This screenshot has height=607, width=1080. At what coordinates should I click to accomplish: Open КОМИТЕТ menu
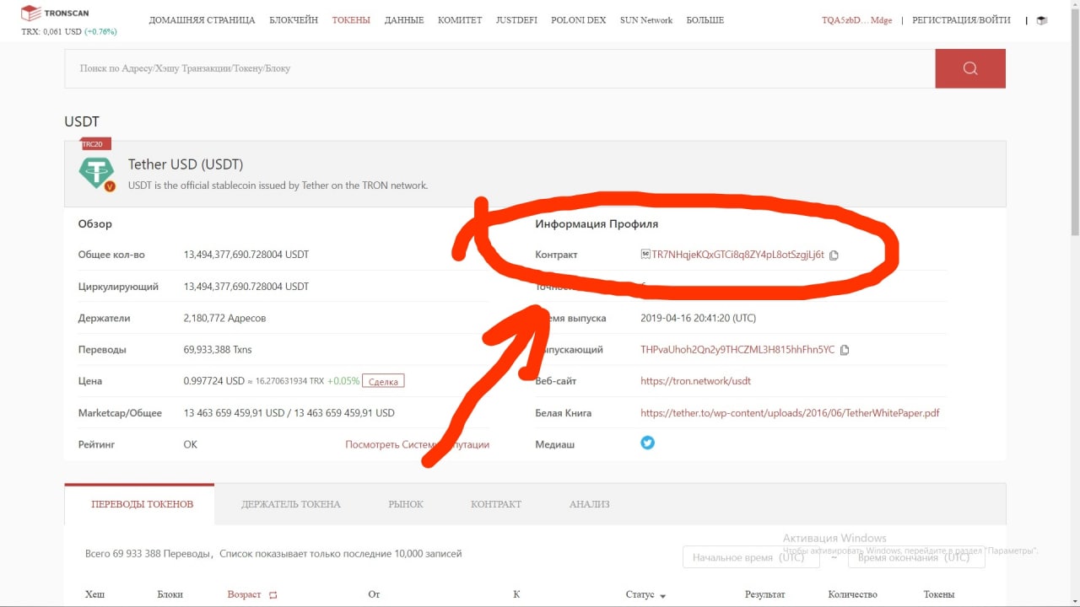coord(460,20)
